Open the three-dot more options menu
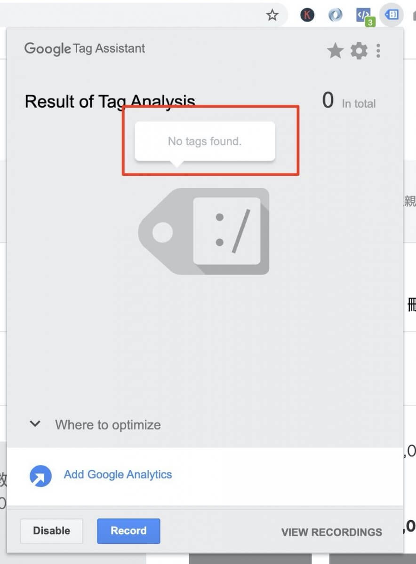This screenshot has width=416, height=564. click(x=378, y=51)
